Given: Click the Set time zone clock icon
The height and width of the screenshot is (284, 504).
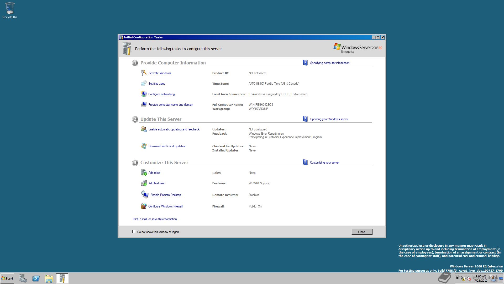Looking at the screenshot, I should (x=144, y=83).
